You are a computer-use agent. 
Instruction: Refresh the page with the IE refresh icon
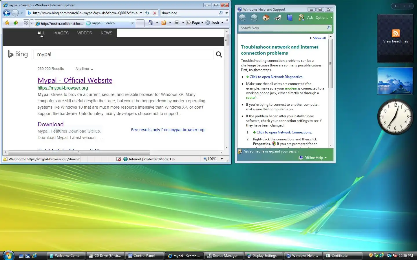[x=147, y=13]
